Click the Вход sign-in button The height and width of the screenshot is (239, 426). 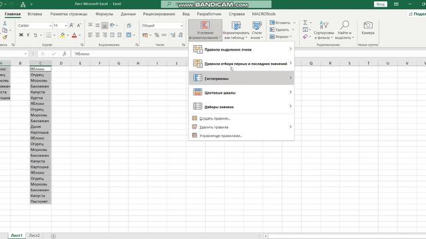380,4
